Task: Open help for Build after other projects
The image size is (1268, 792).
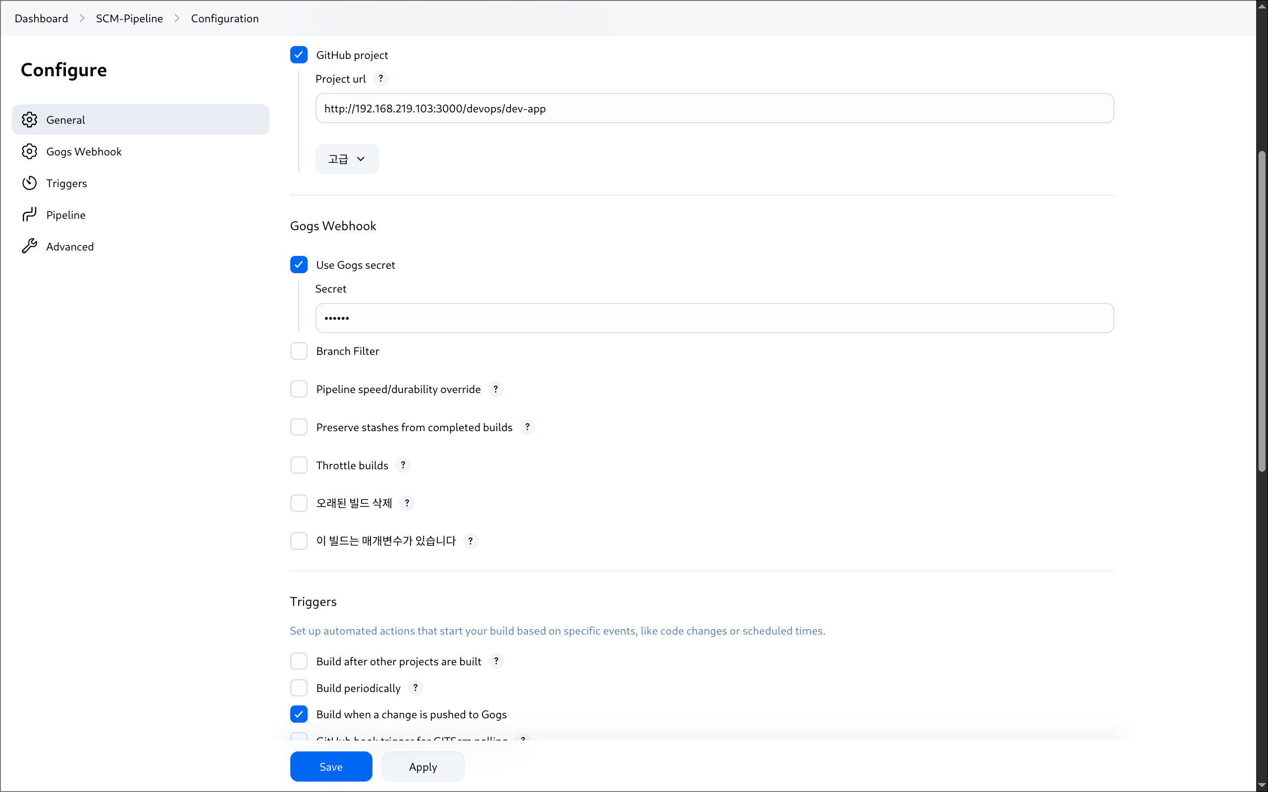Action: point(496,661)
